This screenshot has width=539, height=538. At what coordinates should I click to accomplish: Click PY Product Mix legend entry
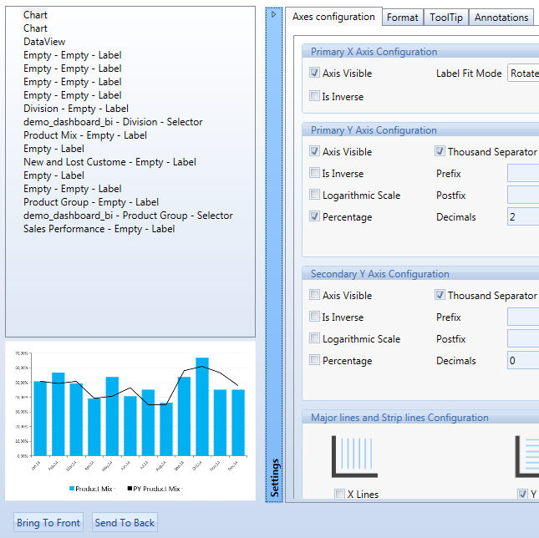coord(154,489)
